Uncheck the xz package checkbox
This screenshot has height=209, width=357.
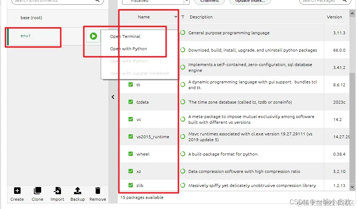click(131, 171)
